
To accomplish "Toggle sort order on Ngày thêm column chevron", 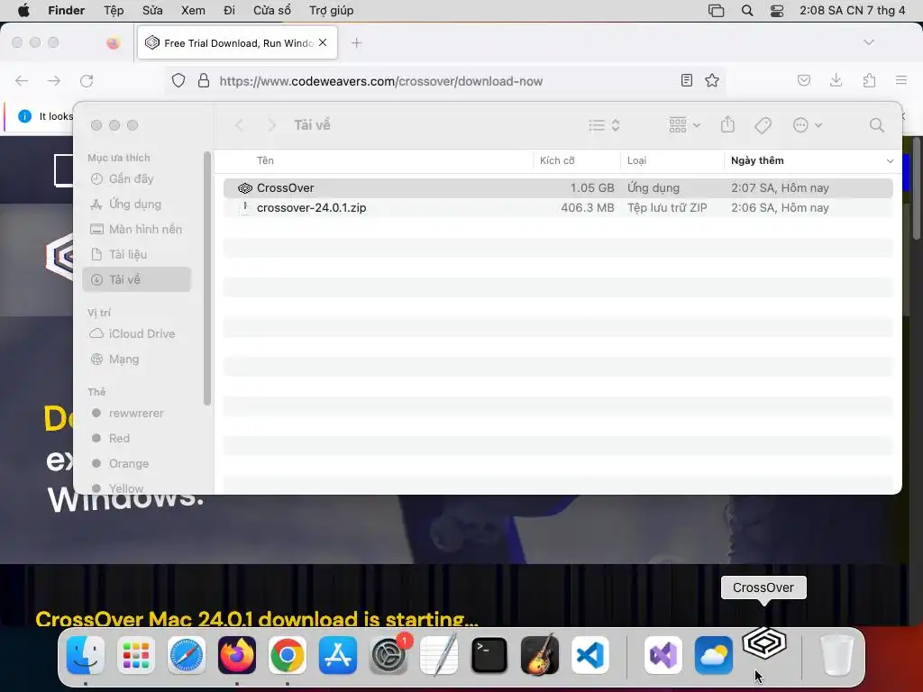I will pyautogui.click(x=890, y=160).
